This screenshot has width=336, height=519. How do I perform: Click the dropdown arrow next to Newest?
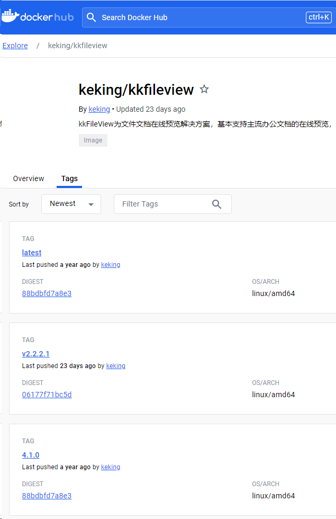(90, 204)
